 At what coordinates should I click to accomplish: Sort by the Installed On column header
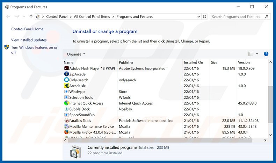click(196, 62)
